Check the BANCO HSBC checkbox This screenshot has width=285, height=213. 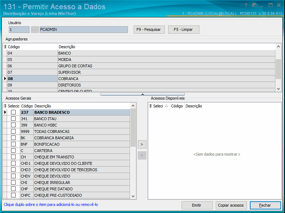click(13, 125)
